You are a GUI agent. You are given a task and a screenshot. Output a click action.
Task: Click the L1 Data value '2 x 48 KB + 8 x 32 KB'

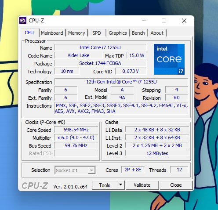pyautogui.click(x=157, y=130)
